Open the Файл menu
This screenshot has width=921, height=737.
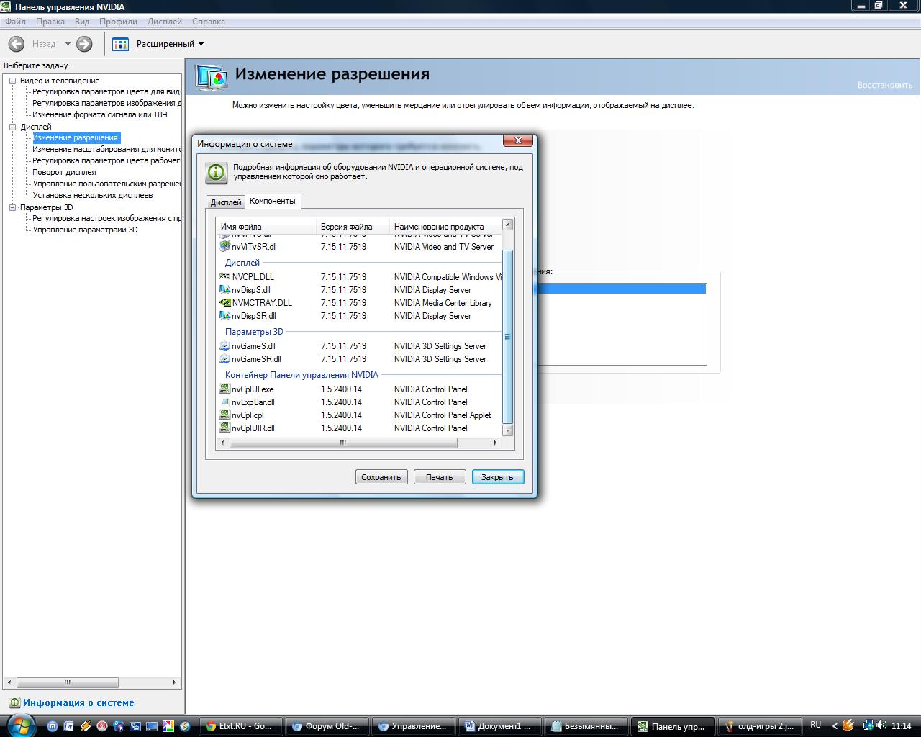tap(15, 22)
